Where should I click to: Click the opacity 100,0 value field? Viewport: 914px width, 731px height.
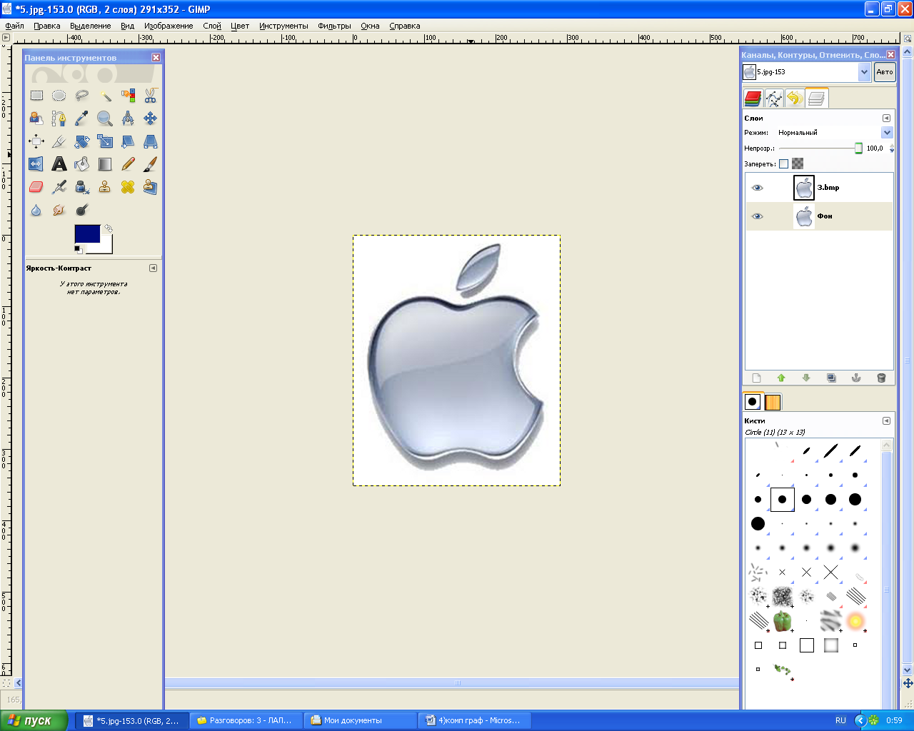coord(875,148)
